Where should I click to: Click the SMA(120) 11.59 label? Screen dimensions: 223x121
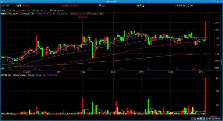pyautogui.click(x=77, y=14)
